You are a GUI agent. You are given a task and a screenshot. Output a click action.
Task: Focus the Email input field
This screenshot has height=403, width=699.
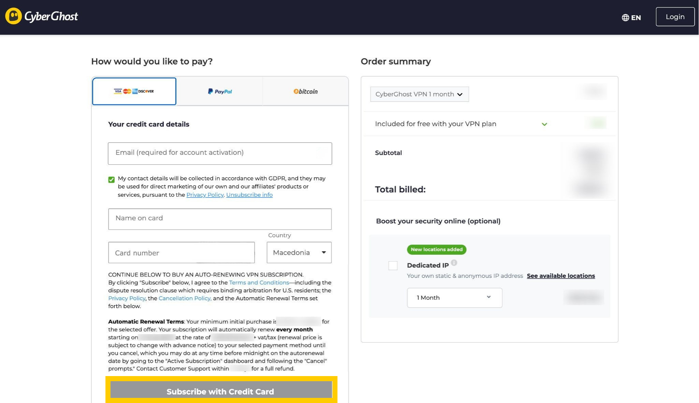click(x=220, y=153)
